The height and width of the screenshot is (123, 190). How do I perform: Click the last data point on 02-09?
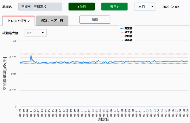[x=187, y=61]
